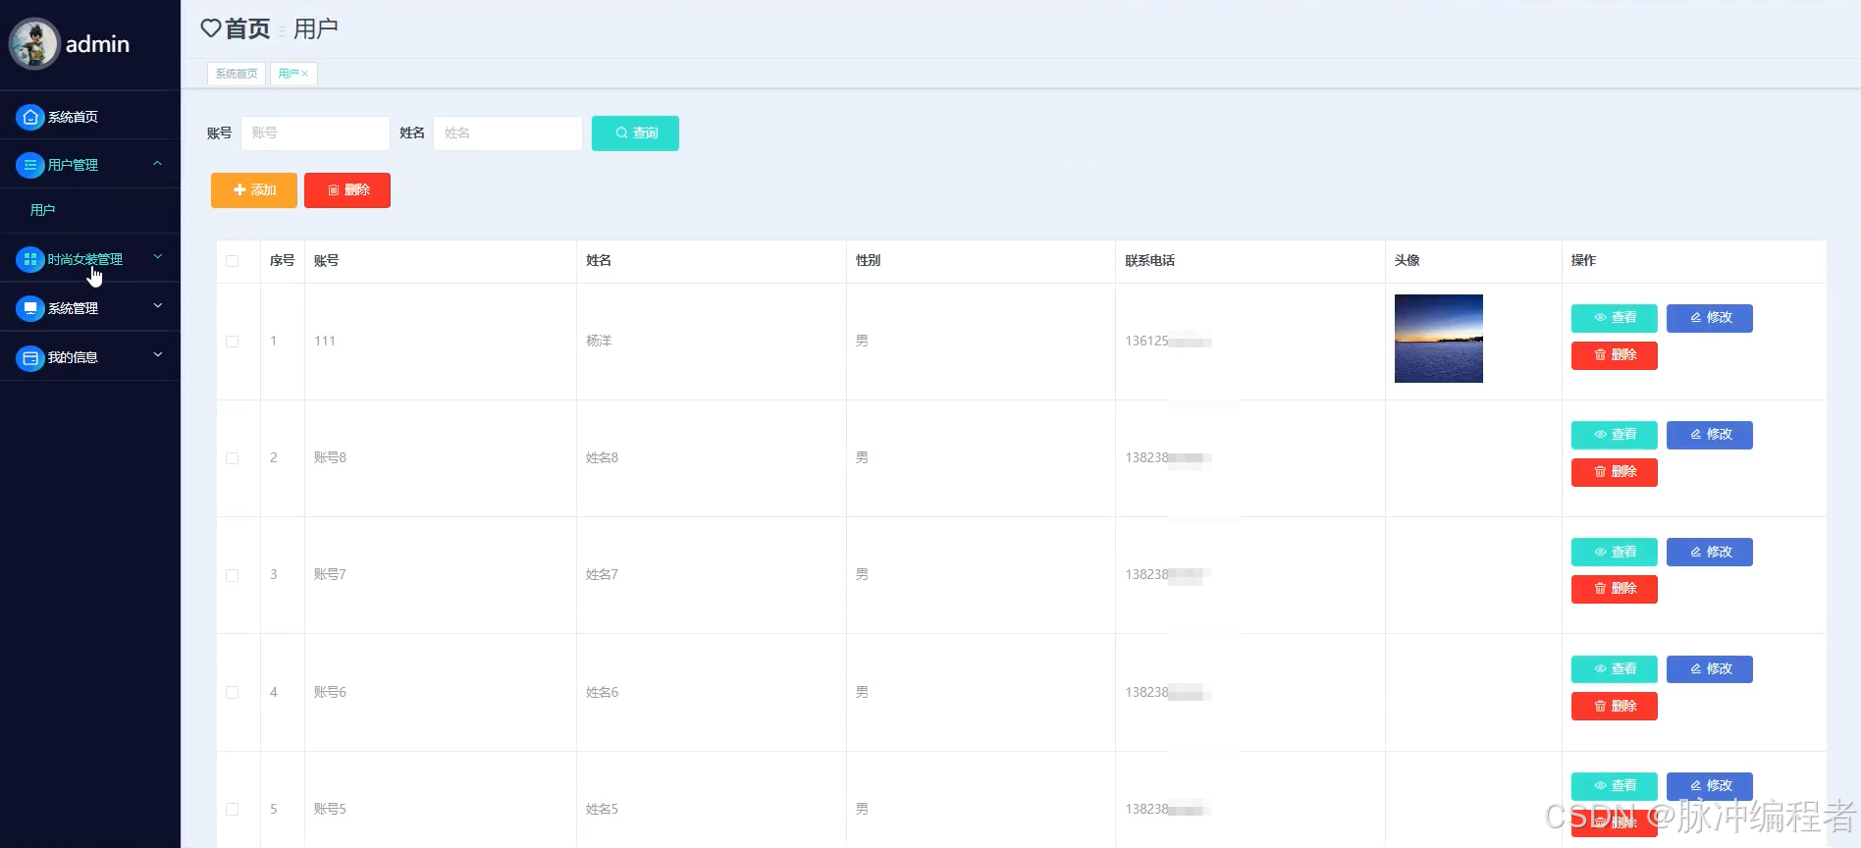Click the heart icon beside 首页

[210, 28]
